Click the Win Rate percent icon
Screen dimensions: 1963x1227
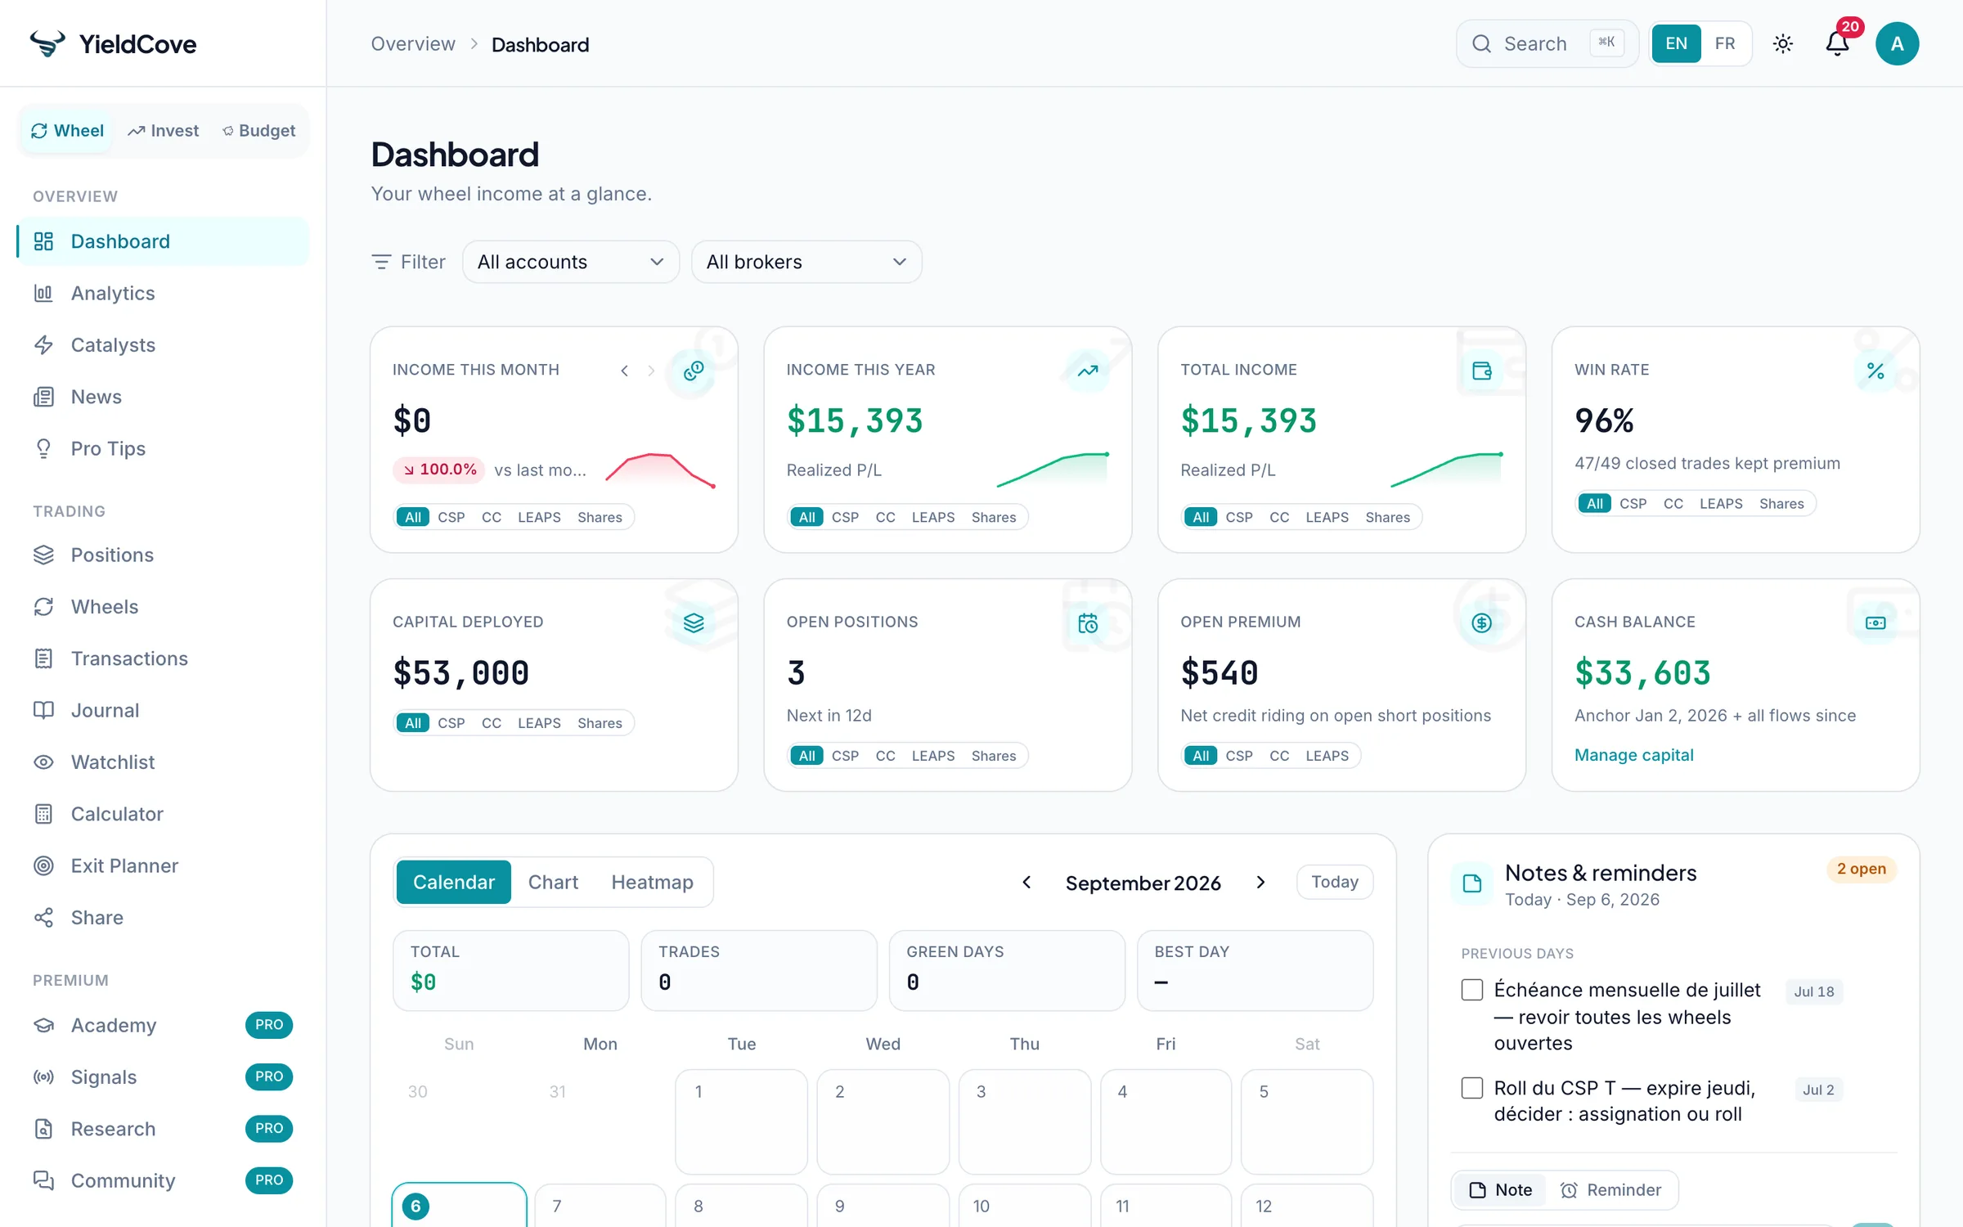coord(1875,371)
